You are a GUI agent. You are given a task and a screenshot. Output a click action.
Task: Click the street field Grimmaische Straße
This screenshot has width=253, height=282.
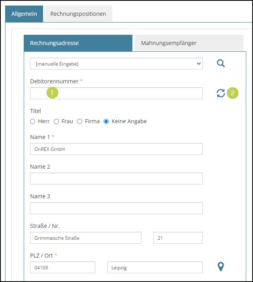[85, 238]
